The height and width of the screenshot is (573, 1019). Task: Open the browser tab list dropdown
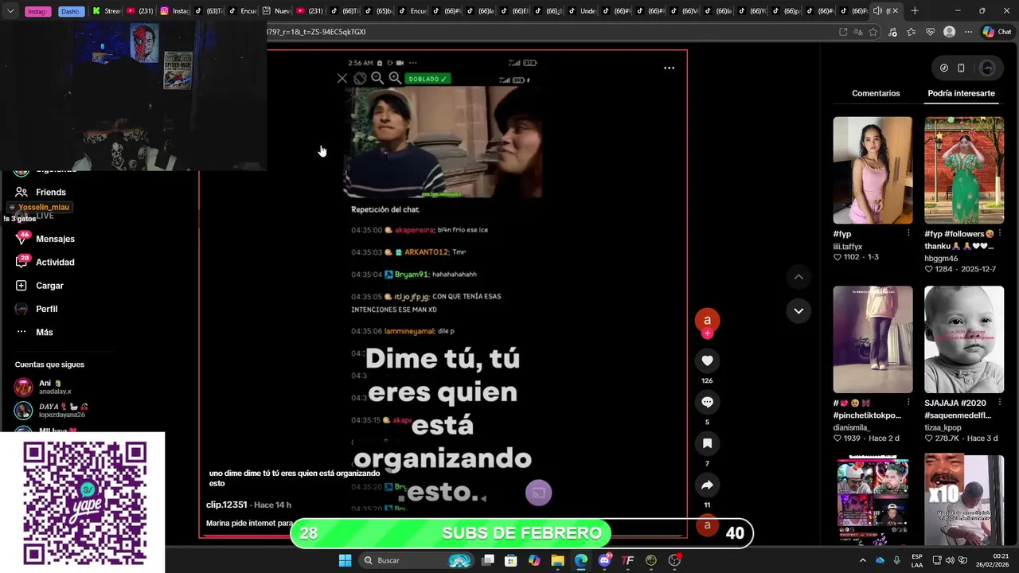(10, 11)
